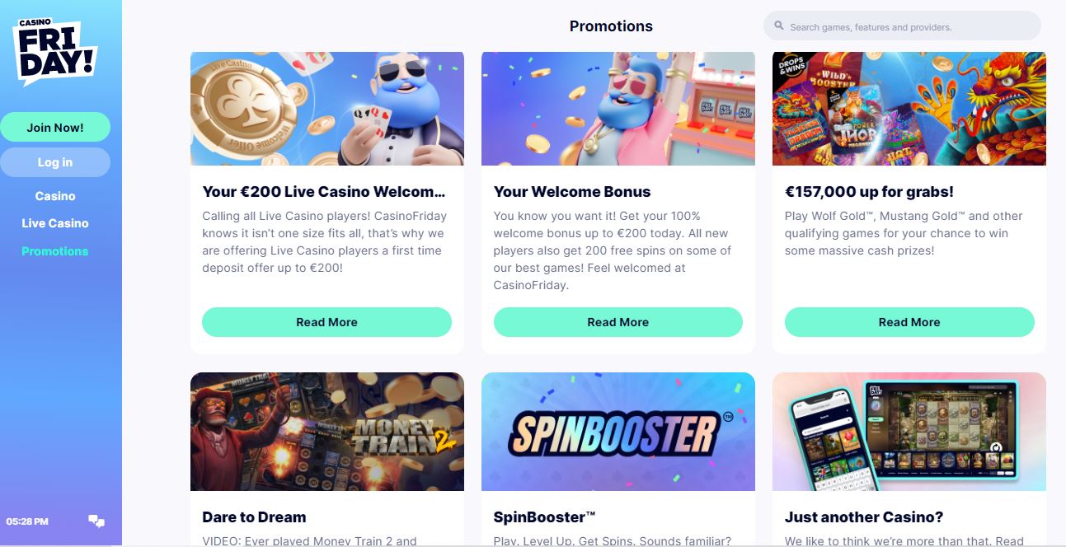Open the Live Casino menu item
This screenshot has height=547, width=1066.
(55, 223)
